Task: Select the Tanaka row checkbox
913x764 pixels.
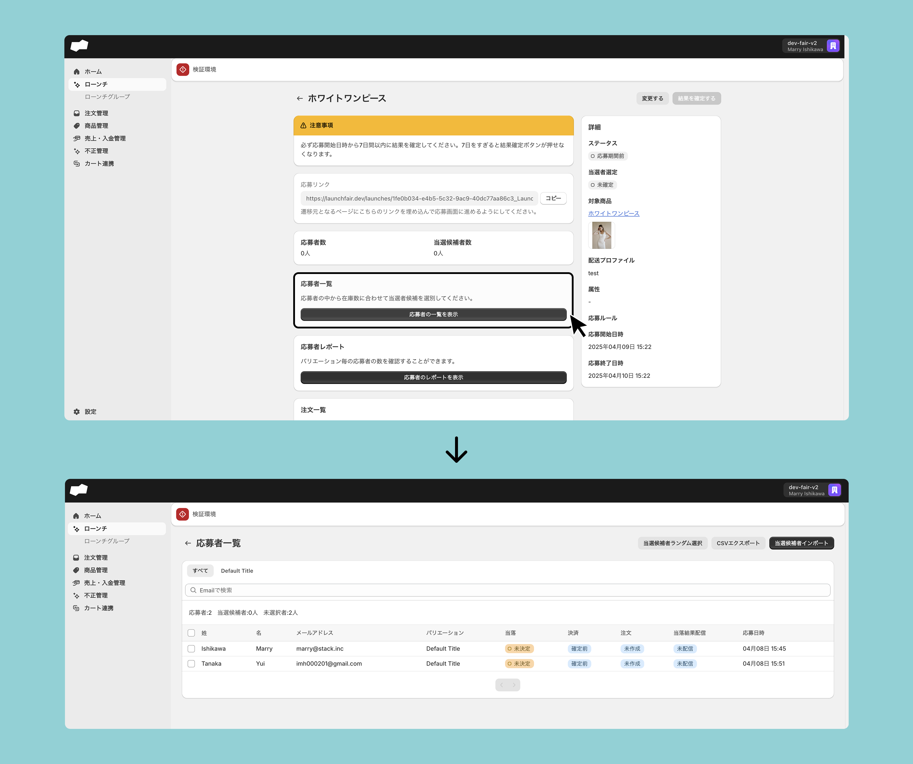Action: 191,664
